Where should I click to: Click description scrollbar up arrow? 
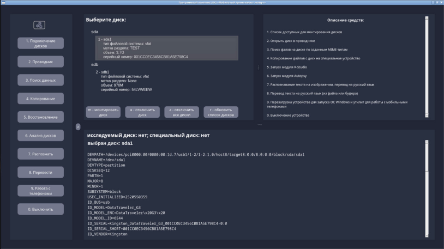427,18
